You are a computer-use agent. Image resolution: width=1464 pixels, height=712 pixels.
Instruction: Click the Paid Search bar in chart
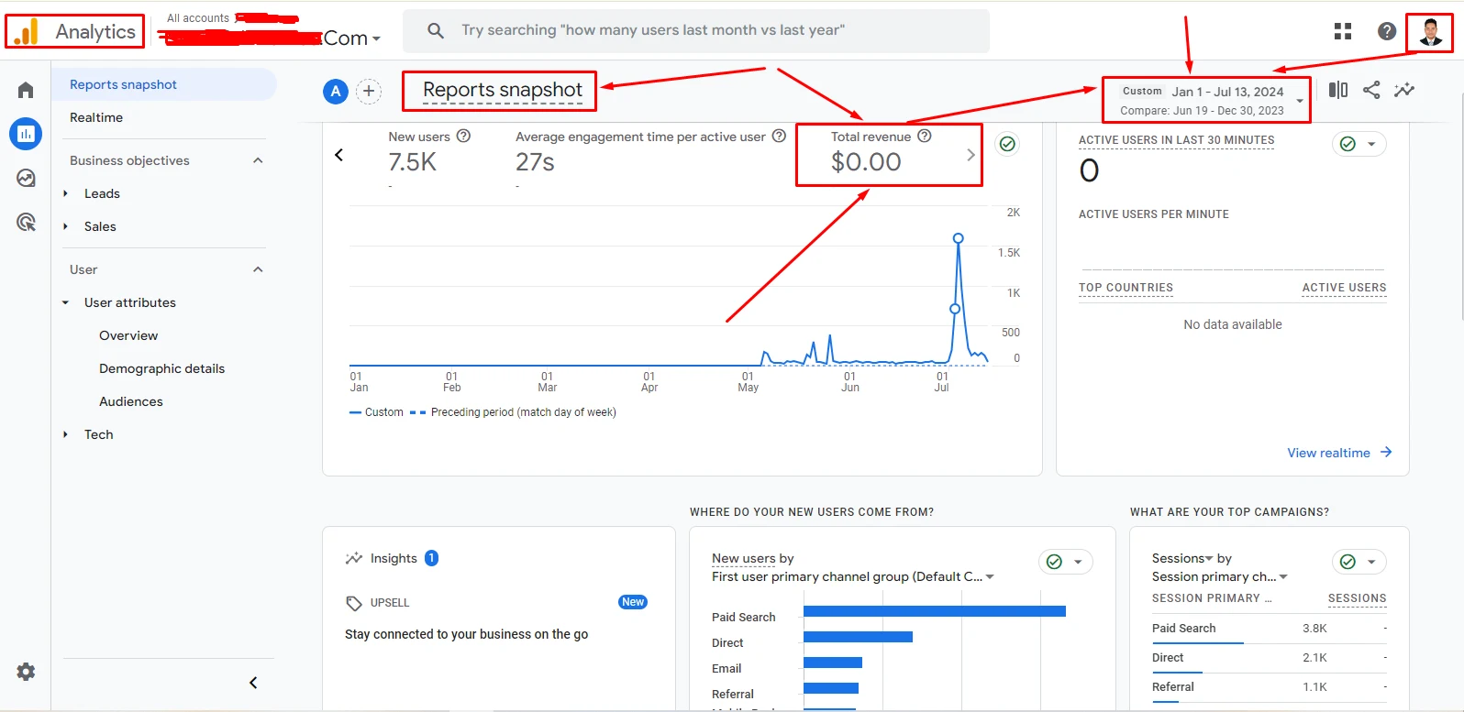[x=935, y=611]
